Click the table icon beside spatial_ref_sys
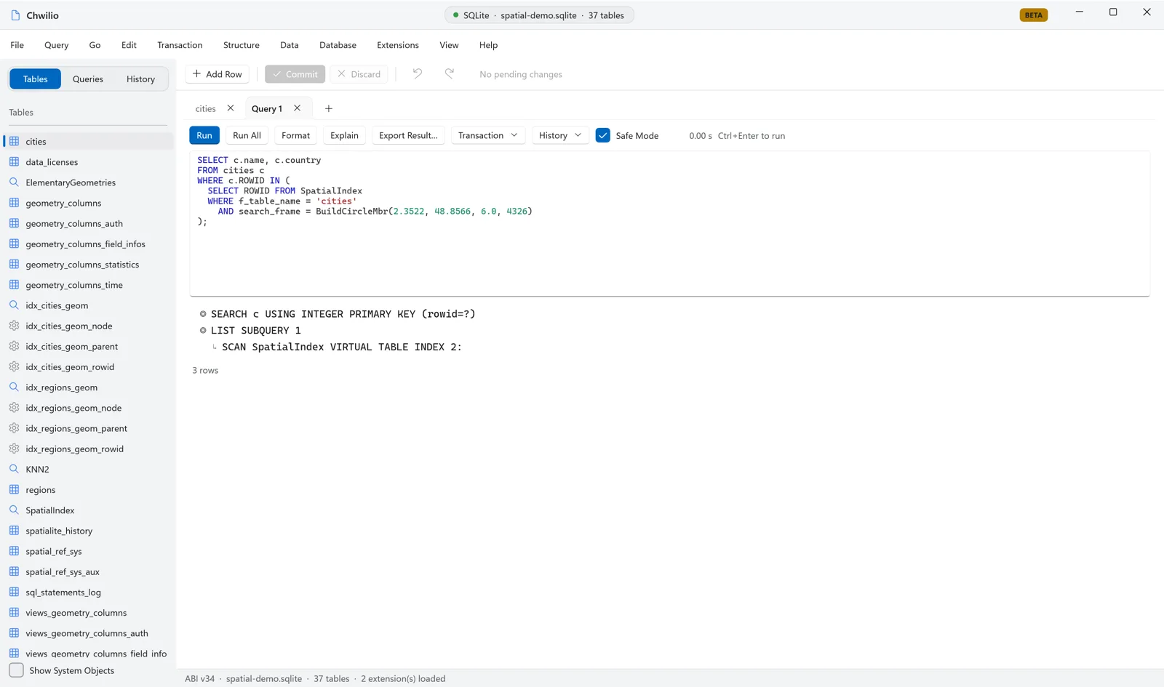The height and width of the screenshot is (687, 1164). (x=14, y=551)
